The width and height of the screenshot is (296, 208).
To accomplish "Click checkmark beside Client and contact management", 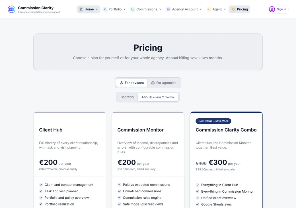I will [41, 185].
